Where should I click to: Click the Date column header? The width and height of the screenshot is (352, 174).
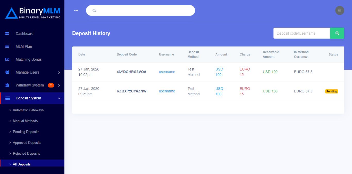click(82, 54)
